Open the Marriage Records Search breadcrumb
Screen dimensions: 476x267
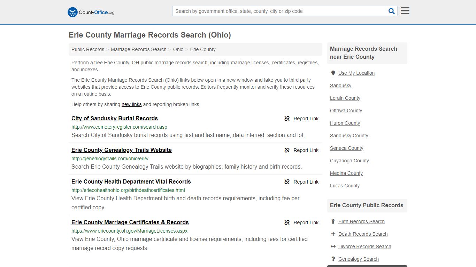pos(138,49)
